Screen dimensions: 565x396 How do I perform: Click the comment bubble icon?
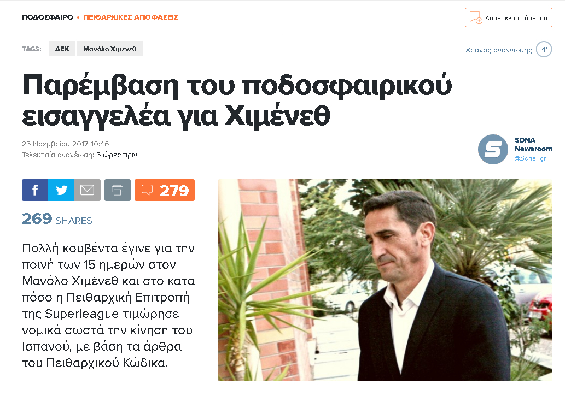click(147, 190)
